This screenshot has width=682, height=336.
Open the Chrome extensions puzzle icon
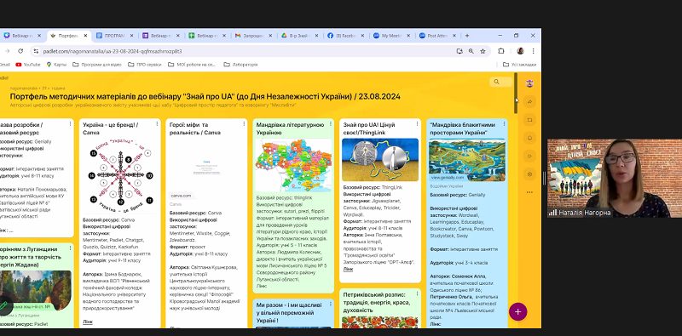[500, 51]
